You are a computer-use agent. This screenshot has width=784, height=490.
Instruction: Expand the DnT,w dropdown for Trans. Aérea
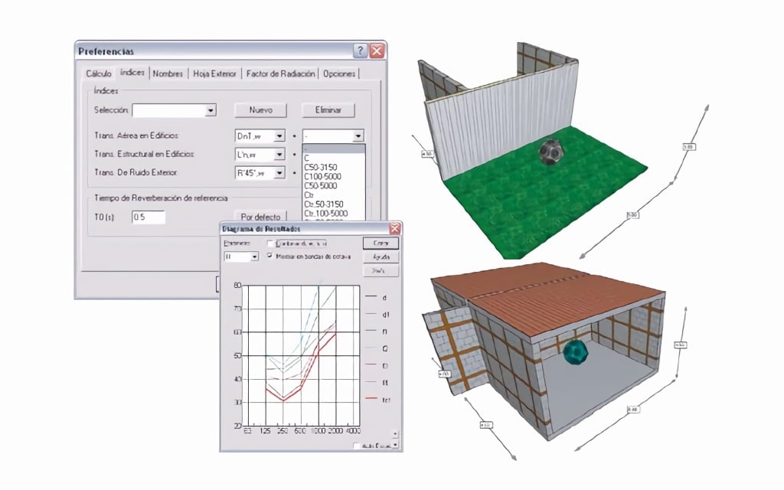pos(279,136)
